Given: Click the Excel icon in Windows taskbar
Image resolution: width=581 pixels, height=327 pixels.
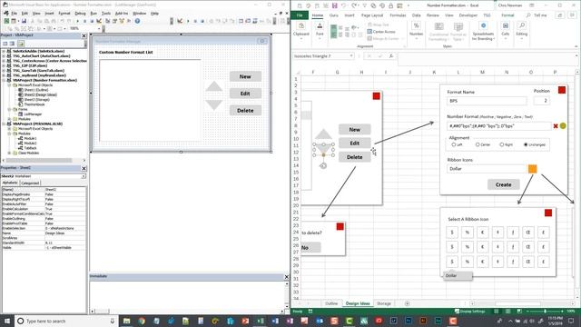Looking at the screenshot, I should [261, 321].
